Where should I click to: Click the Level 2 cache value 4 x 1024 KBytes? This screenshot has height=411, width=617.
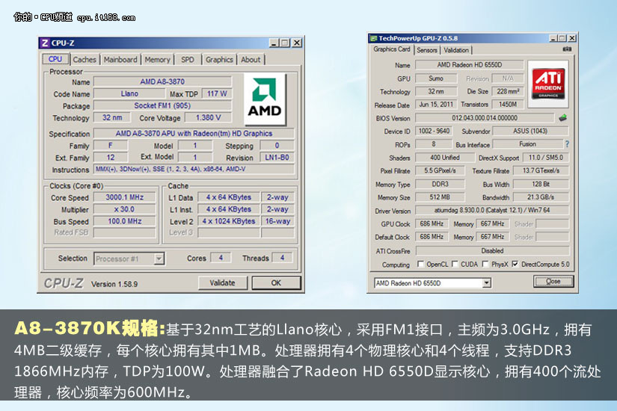(x=229, y=221)
